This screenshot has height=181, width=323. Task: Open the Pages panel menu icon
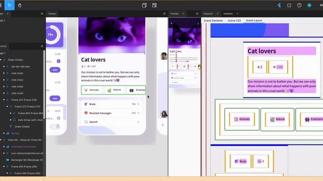tap(42, 14)
